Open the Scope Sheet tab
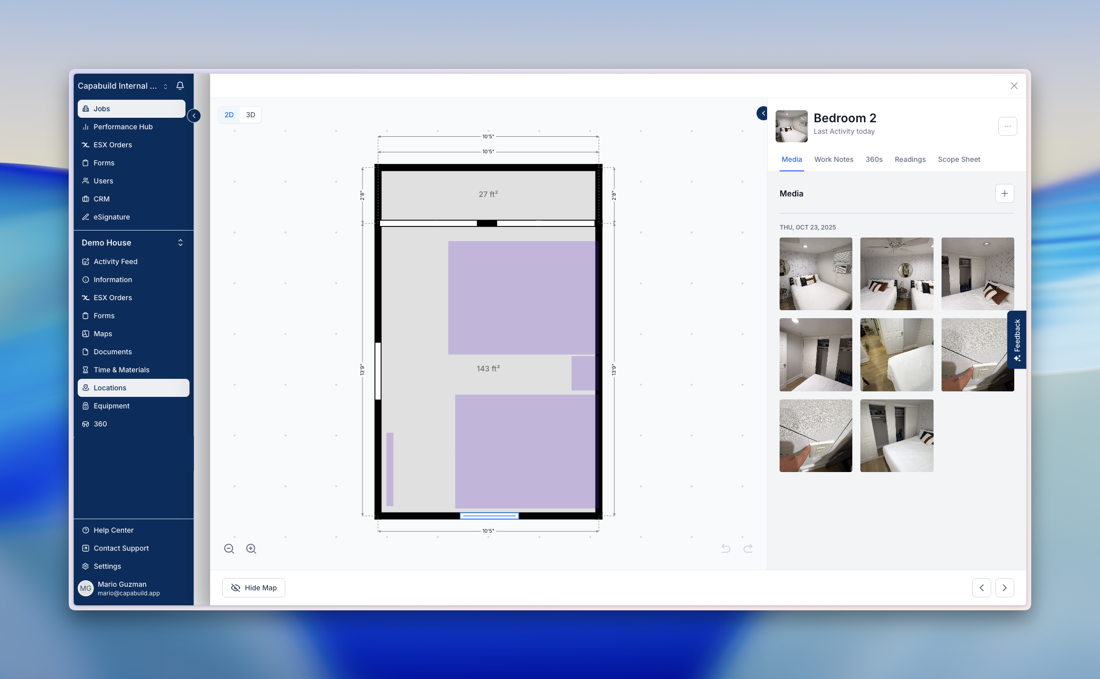 pos(959,159)
